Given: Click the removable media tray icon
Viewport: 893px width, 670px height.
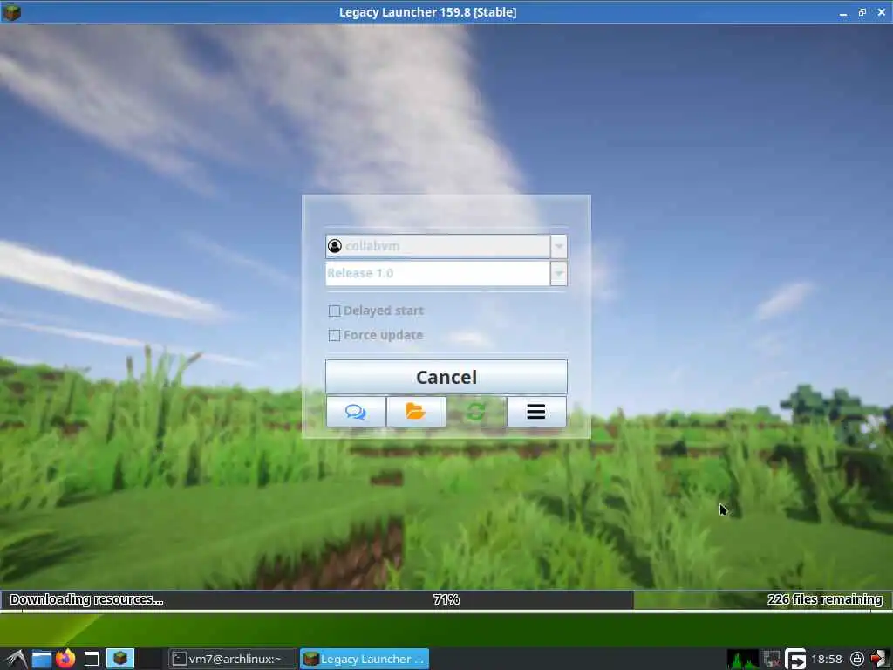Looking at the screenshot, I should pyautogui.click(x=795, y=660).
